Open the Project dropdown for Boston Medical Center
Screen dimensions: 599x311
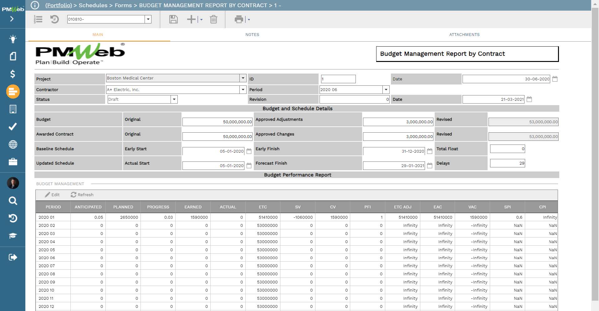[243, 78]
